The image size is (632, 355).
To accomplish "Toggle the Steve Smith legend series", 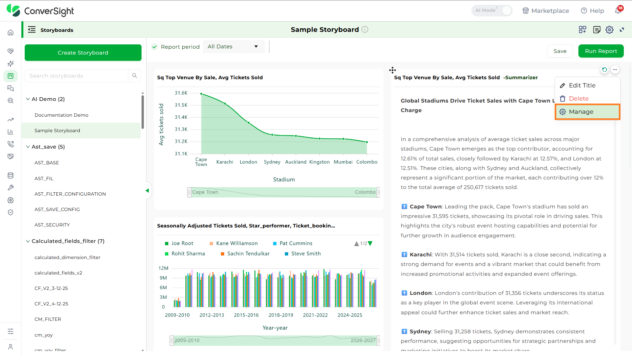I will (303, 254).
